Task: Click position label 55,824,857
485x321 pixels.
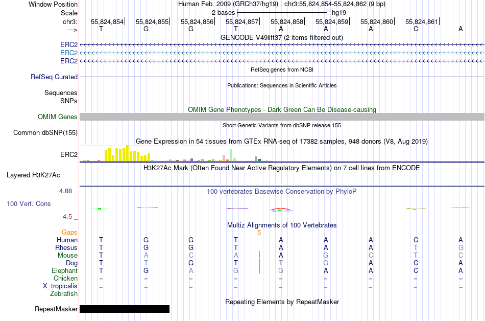Action: pyautogui.click(x=242, y=21)
